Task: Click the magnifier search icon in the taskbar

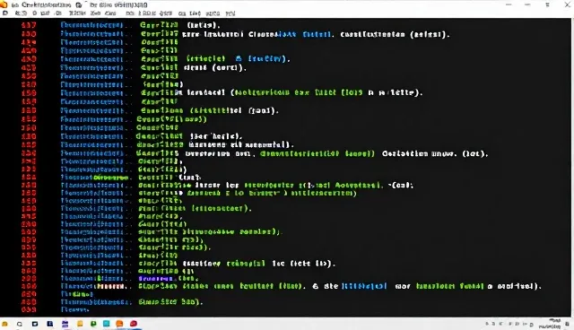Action: [x=20, y=324]
